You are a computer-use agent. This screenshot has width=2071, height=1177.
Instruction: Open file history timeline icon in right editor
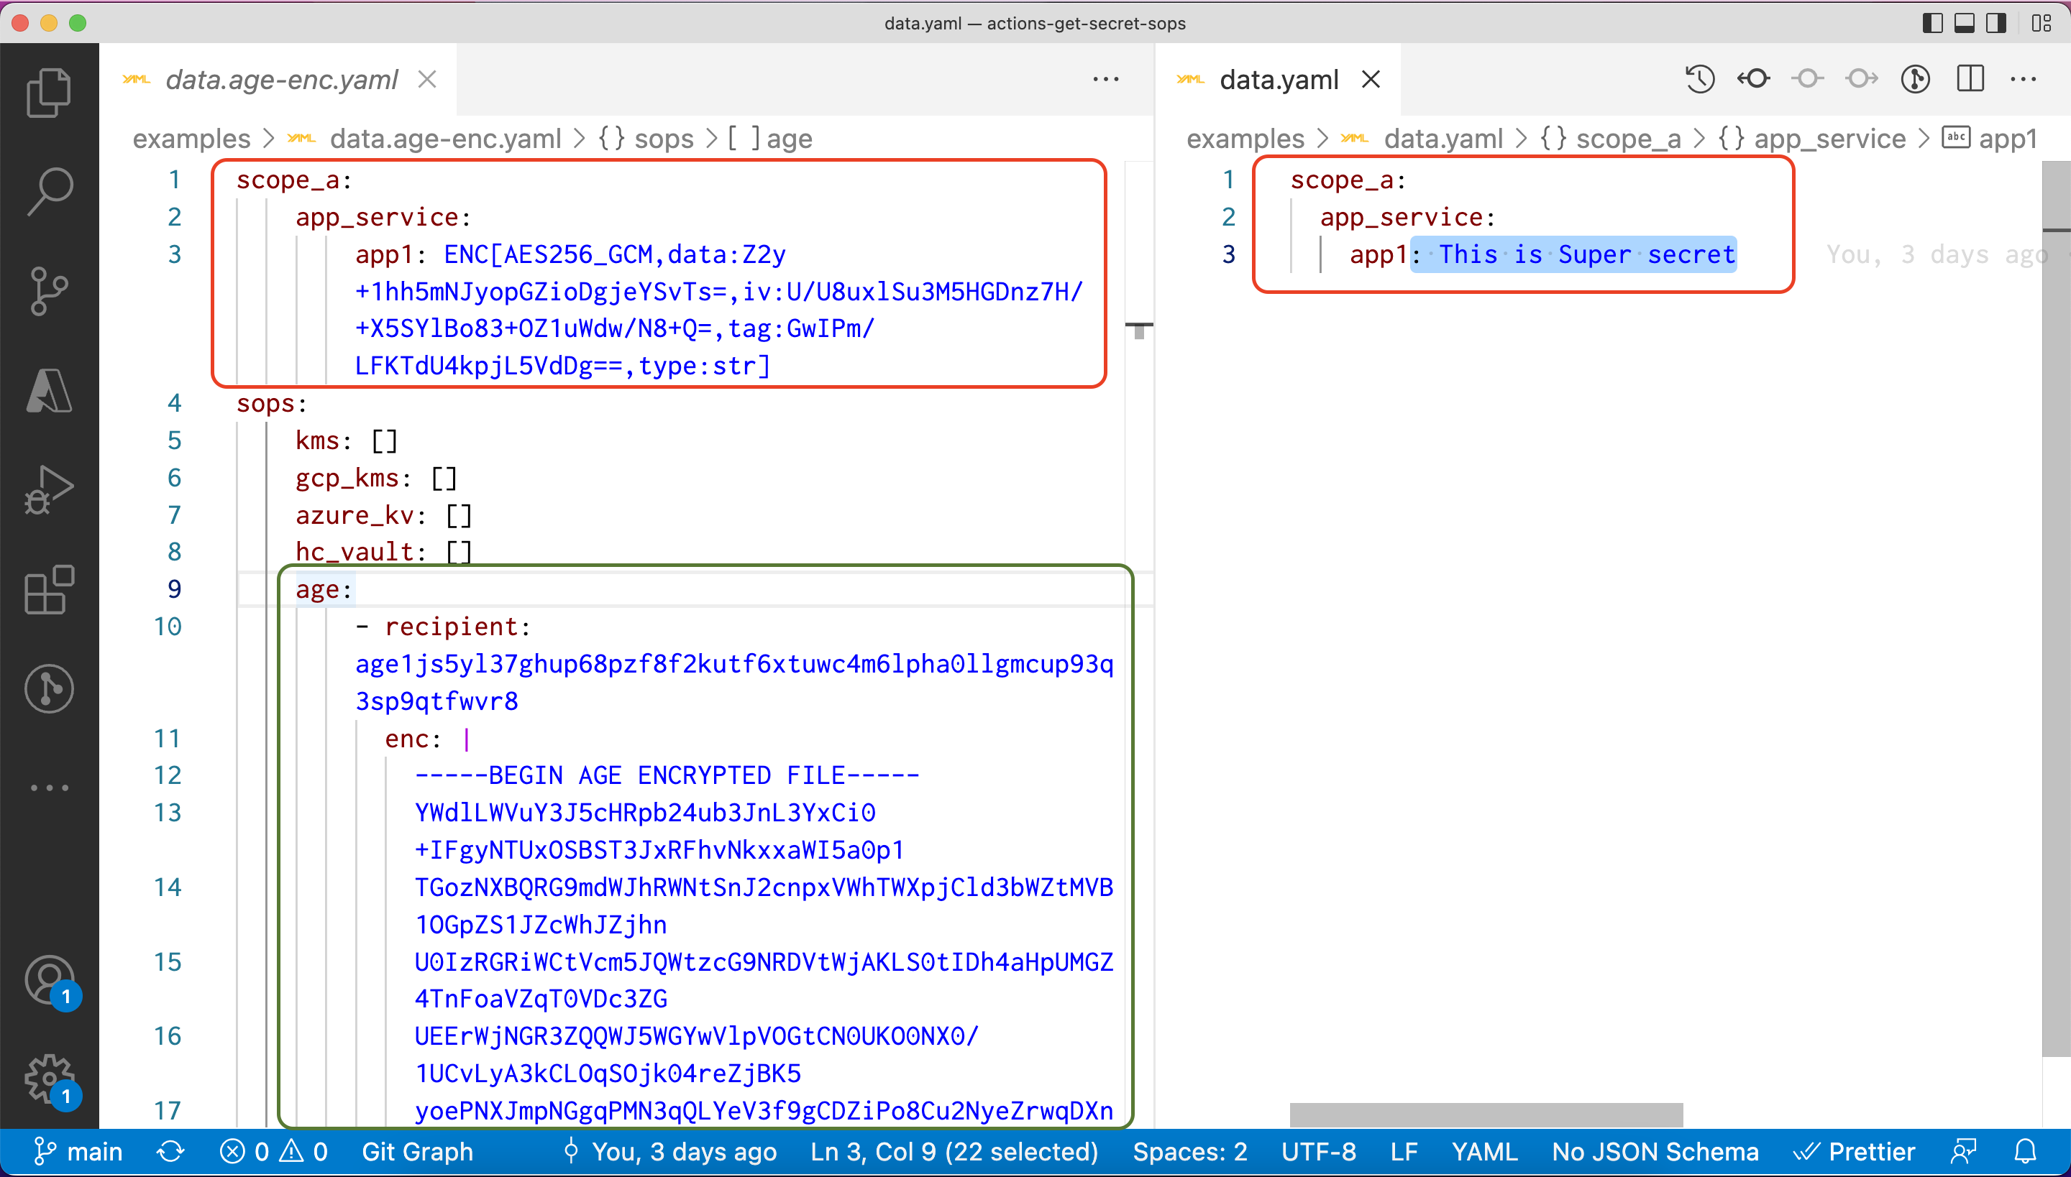pyautogui.click(x=1700, y=79)
